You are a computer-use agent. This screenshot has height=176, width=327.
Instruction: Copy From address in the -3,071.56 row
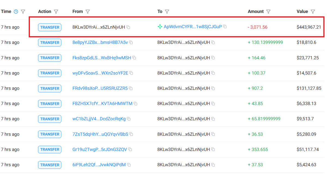coord(128,27)
